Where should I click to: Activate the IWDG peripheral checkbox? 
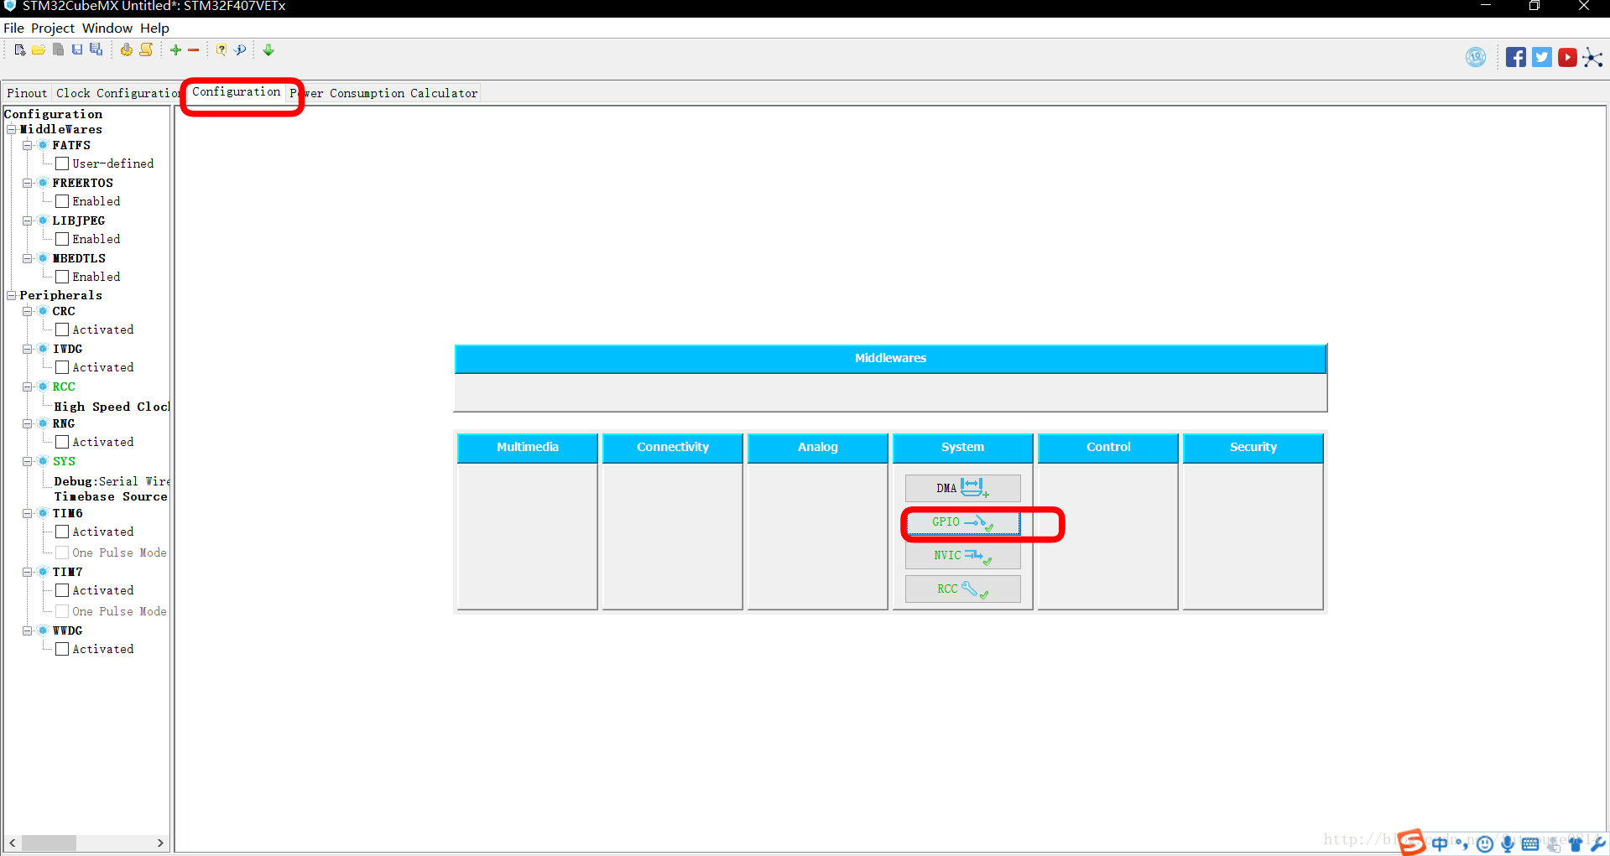click(62, 367)
